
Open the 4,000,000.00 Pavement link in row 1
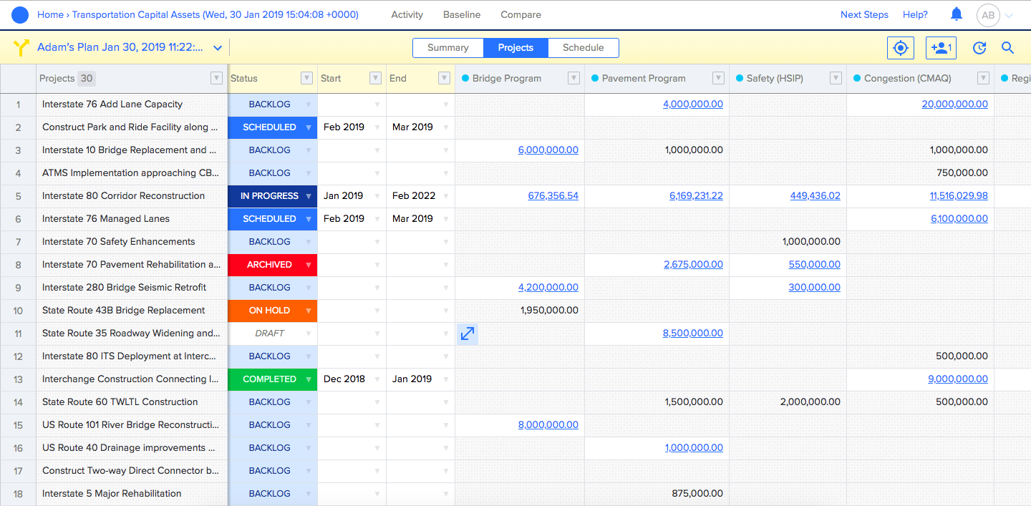[693, 104]
